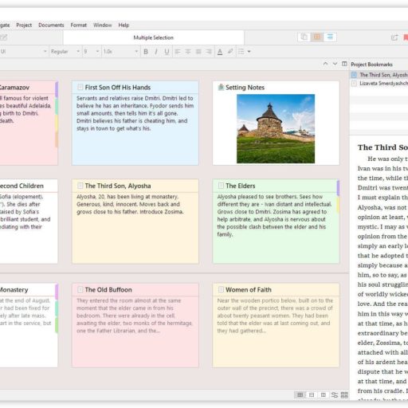Open the line spacing 1.0x dropdown
408x408 pixels.
[x=120, y=51]
